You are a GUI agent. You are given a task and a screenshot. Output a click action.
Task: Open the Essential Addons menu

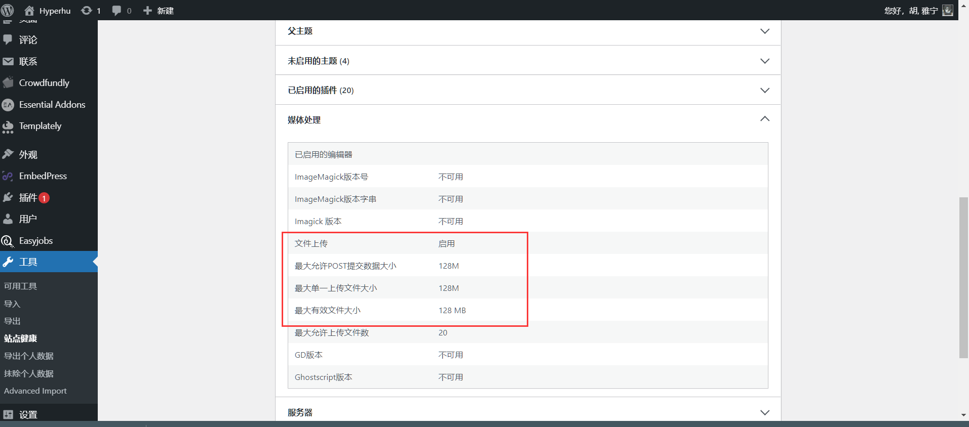pyautogui.click(x=52, y=104)
